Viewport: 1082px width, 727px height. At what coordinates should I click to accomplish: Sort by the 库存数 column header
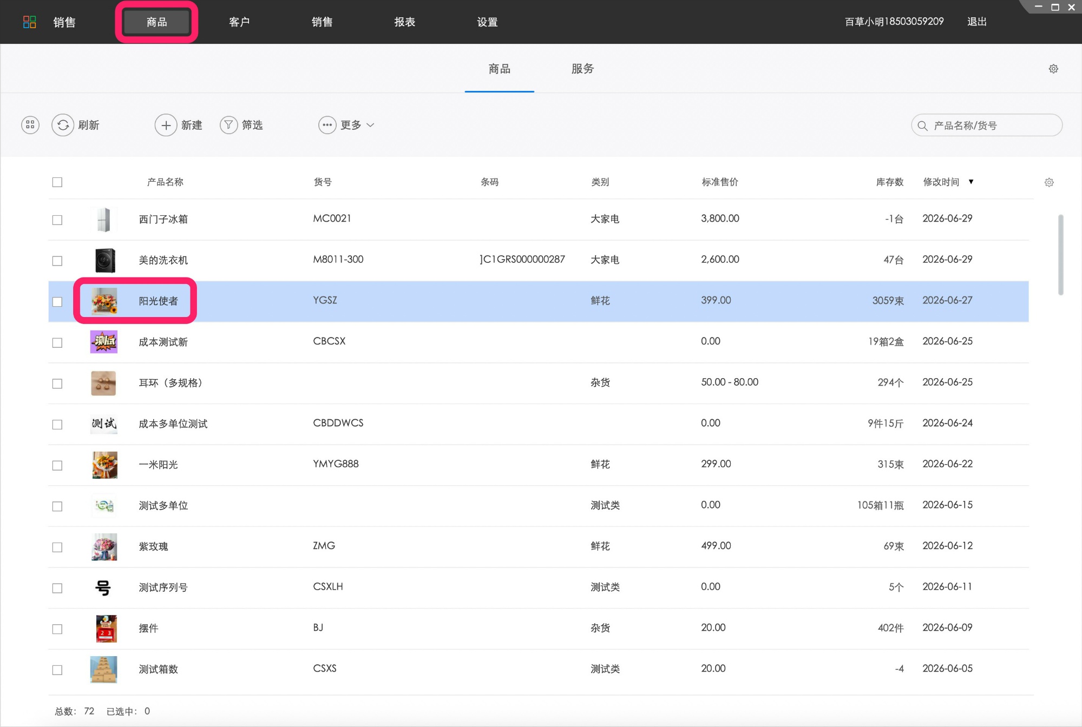pyautogui.click(x=890, y=182)
